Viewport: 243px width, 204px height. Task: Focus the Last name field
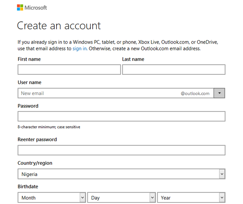tap(174, 70)
